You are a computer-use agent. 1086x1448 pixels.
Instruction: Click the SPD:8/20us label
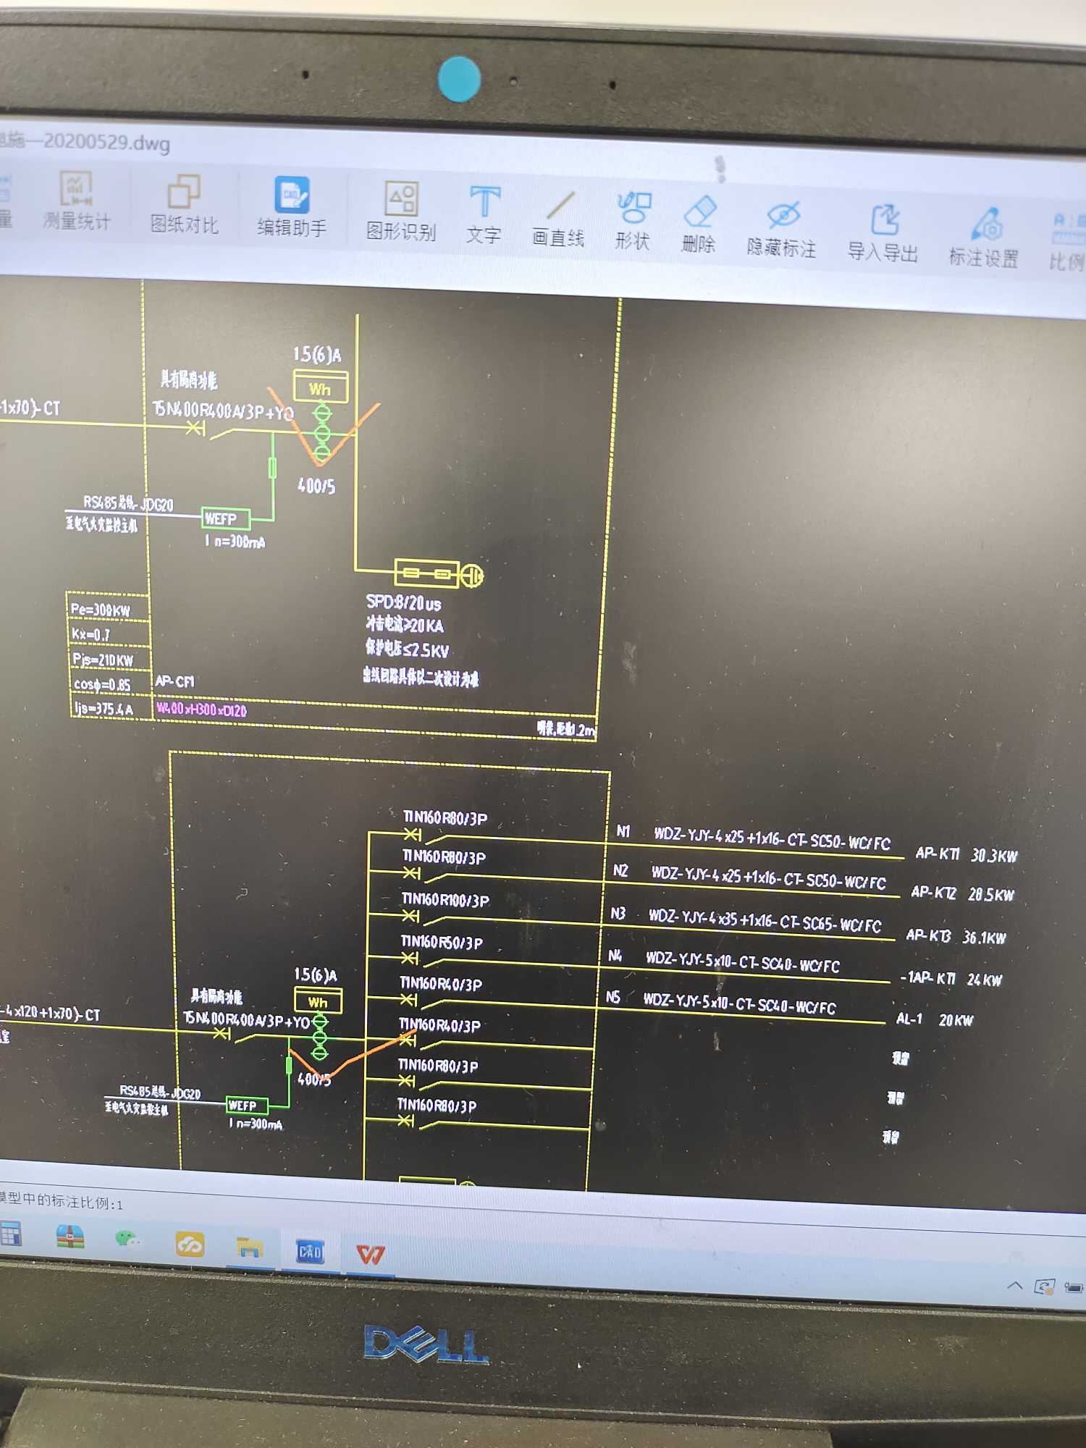pos(403,602)
